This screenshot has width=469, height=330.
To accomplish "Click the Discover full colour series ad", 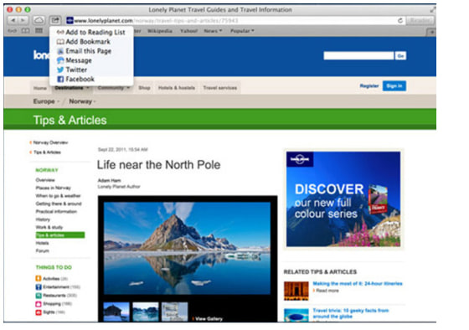I will point(343,199).
